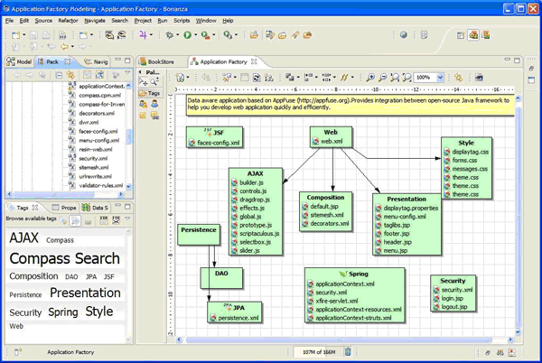This screenshot has height=363, width=542.
Task: Click the Compass Search tag
Action: (64, 258)
